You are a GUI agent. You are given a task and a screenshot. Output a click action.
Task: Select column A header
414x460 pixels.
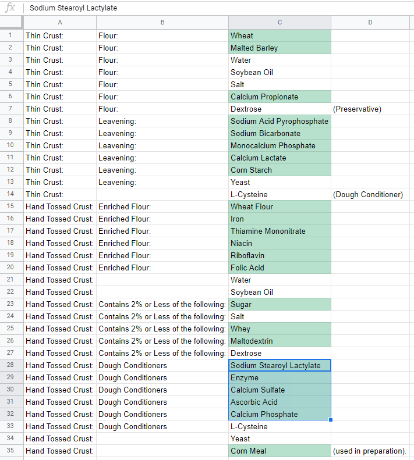coord(60,22)
